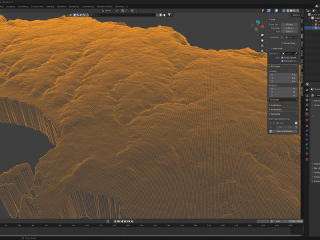The image size is (320, 240).
Task: Click the pan hand navigation icon
Action: (262, 41)
